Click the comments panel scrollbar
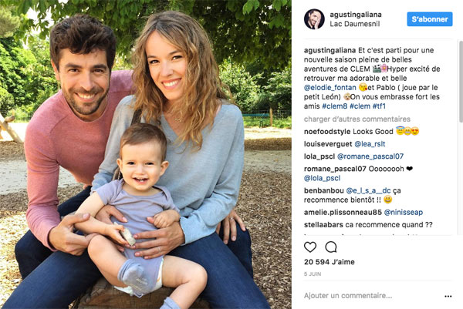Viewport: 463px width, 309px height. click(461, 81)
